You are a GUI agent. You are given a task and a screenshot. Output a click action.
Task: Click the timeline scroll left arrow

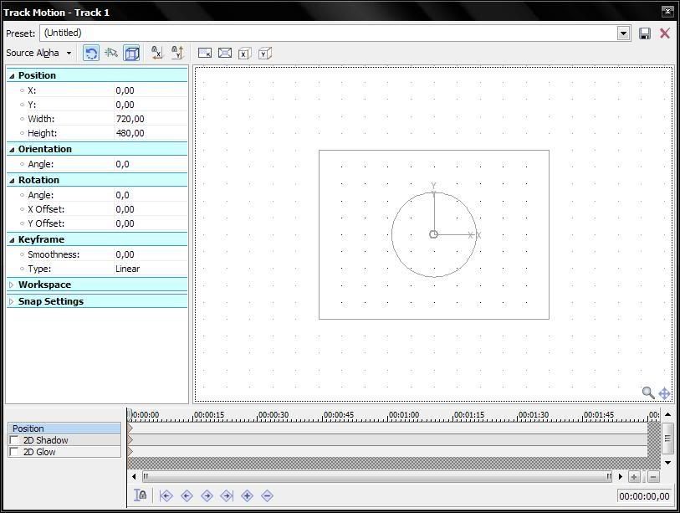[x=134, y=476]
